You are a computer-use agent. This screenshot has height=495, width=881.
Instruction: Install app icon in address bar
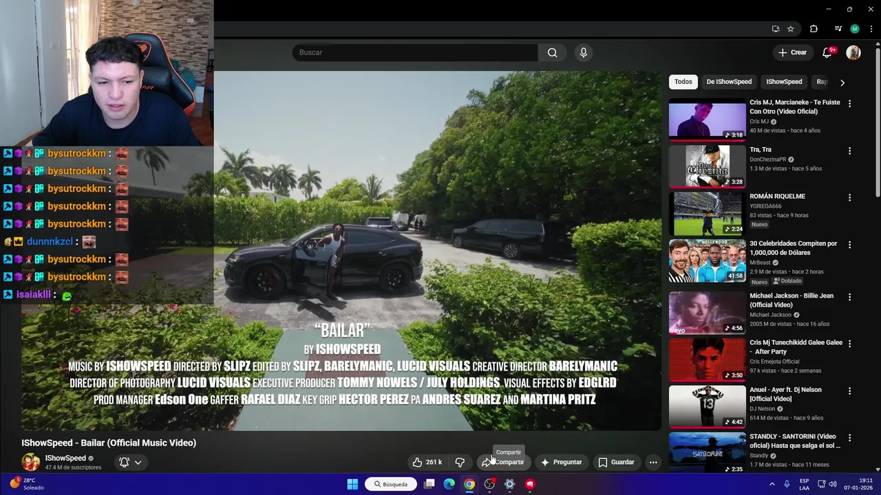776,29
